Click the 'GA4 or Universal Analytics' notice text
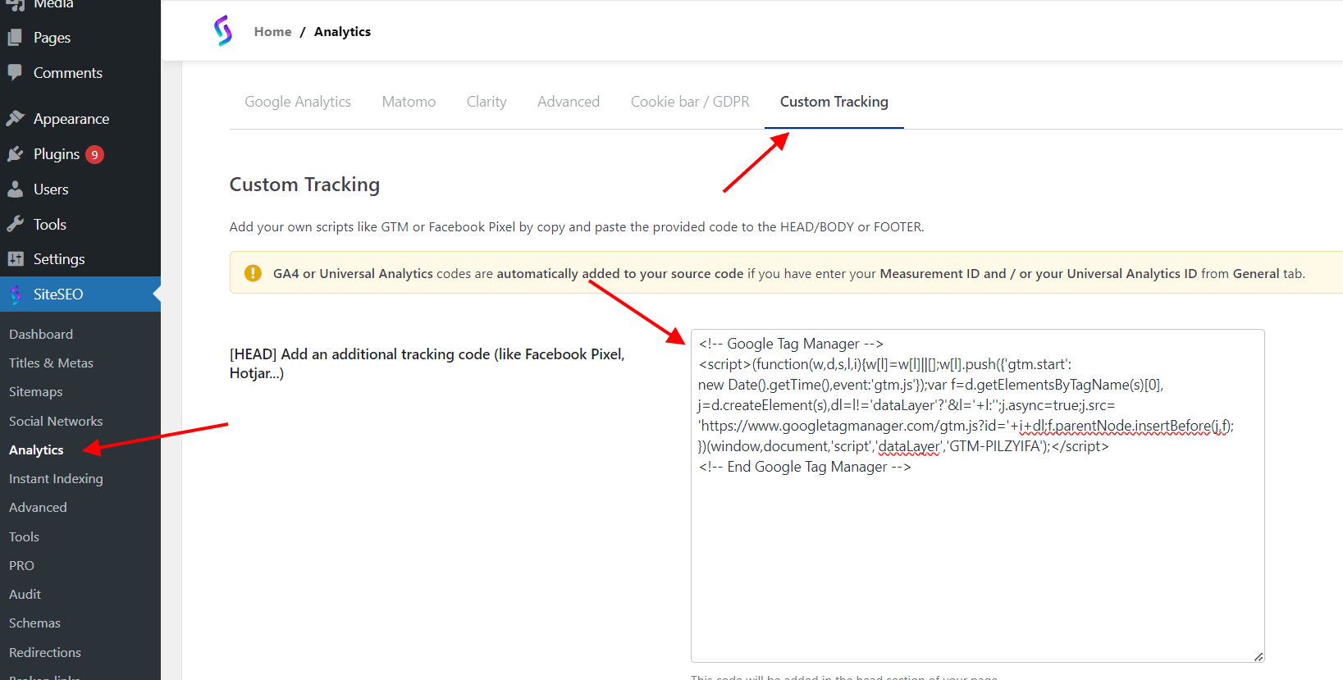1343x680 pixels. 788,273
